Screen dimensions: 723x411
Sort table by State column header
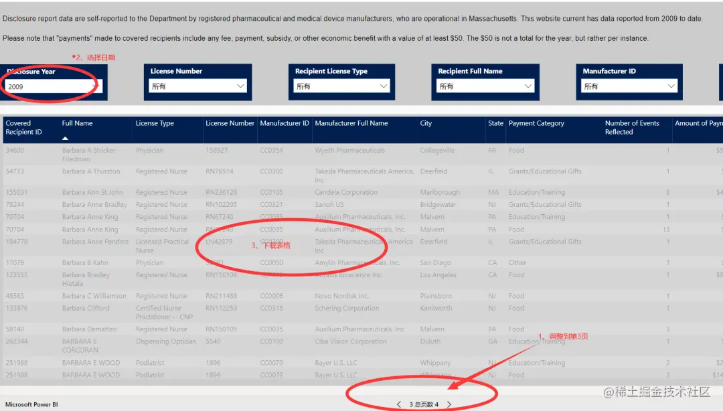(x=495, y=123)
